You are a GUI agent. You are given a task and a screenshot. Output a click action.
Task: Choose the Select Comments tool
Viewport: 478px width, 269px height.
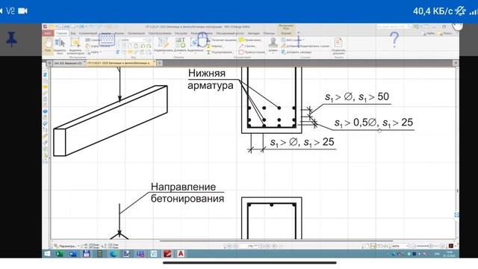(75, 46)
